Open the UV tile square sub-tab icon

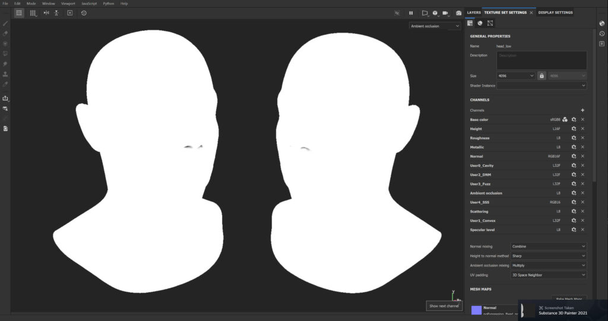490,23
